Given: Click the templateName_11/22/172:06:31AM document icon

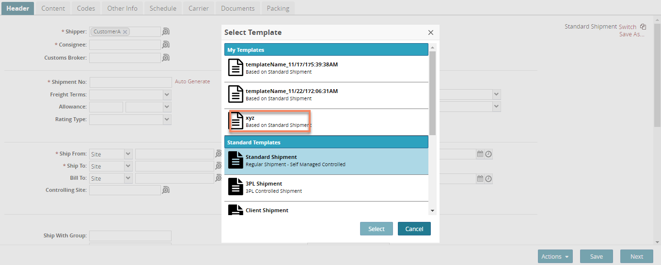Looking at the screenshot, I should [x=236, y=94].
